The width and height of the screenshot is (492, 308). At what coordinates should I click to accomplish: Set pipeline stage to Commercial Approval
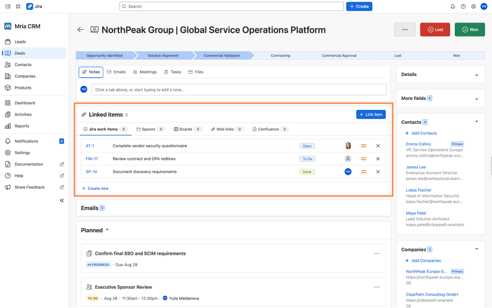click(339, 56)
